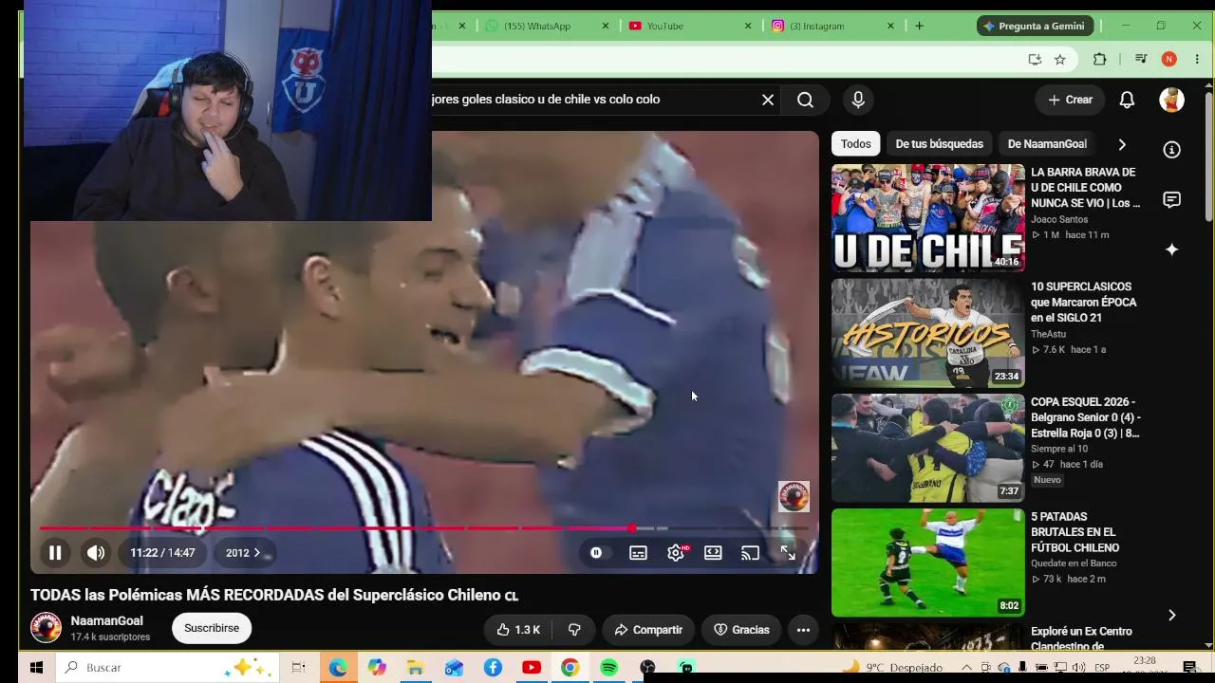Open Chrome media controls

[x=1141, y=59]
